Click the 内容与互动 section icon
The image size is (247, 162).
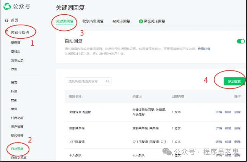pos(6,32)
